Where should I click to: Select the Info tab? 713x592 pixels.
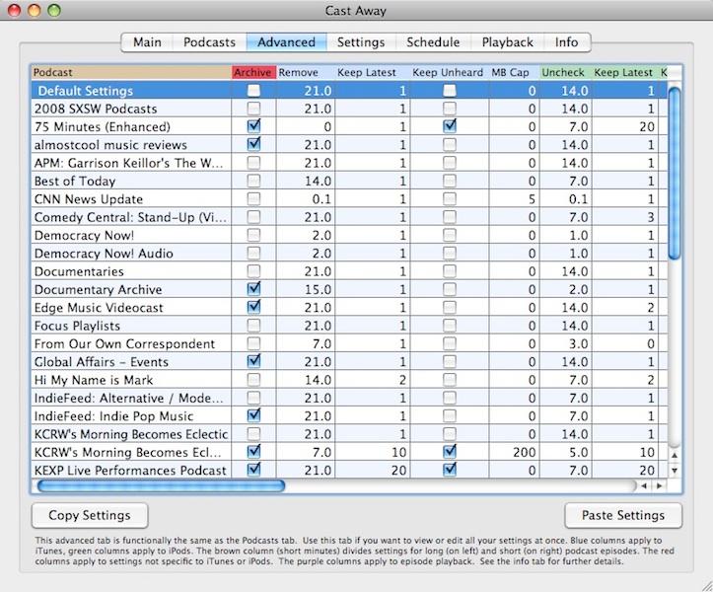pyautogui.click(x=566, y=42)
